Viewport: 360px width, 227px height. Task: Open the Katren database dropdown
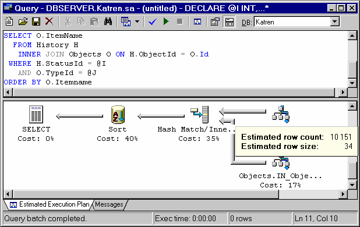pyautogui.click(x=335, y=22)
